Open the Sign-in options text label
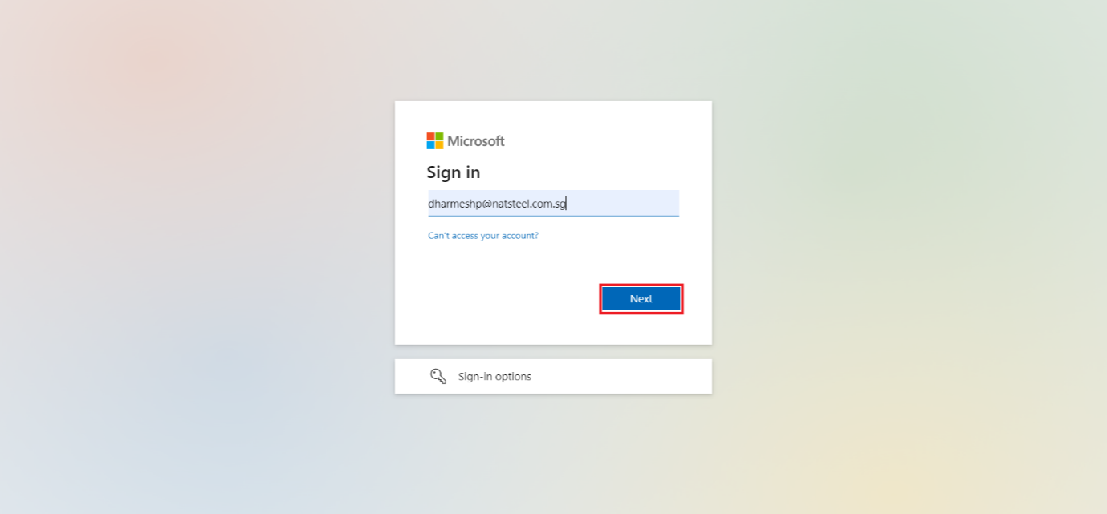Viewport: 1107px width, 514px height. click(494, 376)
